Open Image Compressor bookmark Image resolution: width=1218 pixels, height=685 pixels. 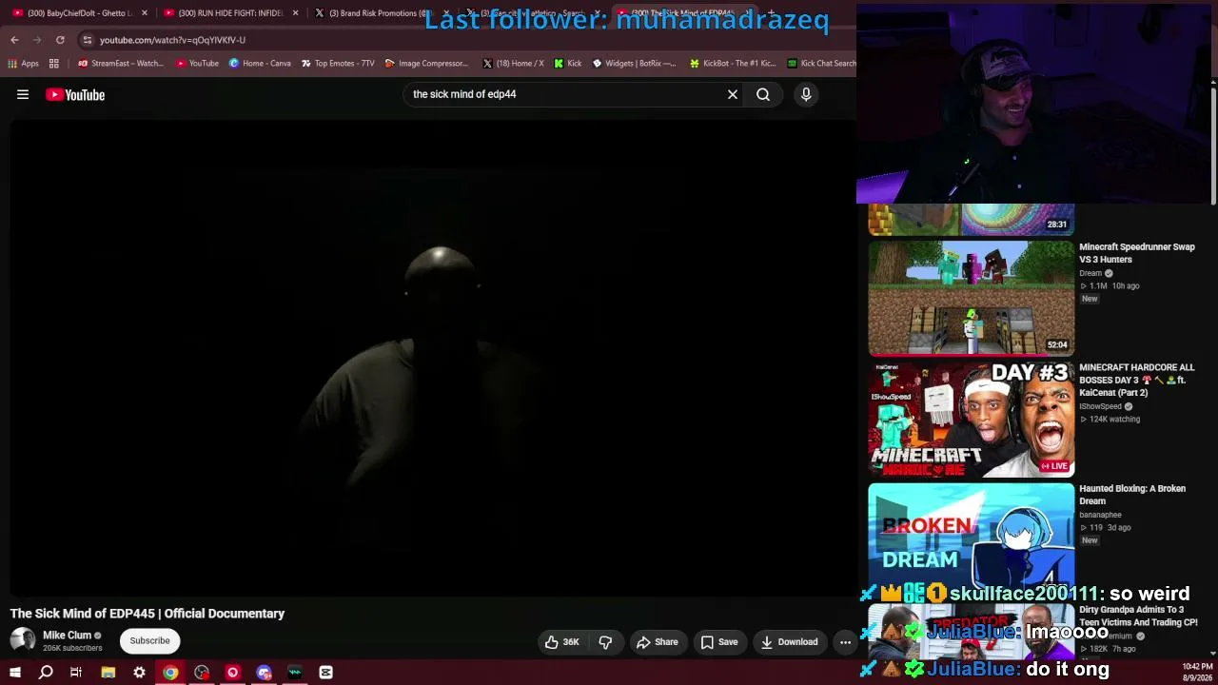click(426, 64)
